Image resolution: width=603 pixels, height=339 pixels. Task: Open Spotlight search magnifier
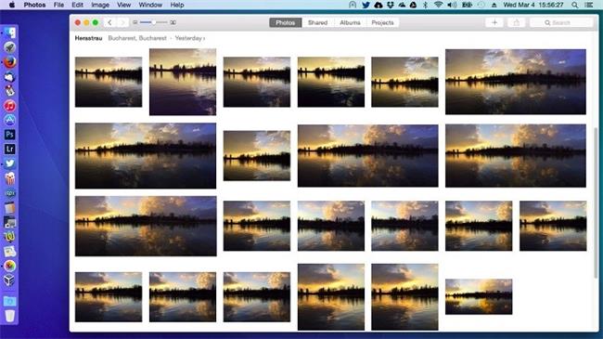tap(574, 5)
